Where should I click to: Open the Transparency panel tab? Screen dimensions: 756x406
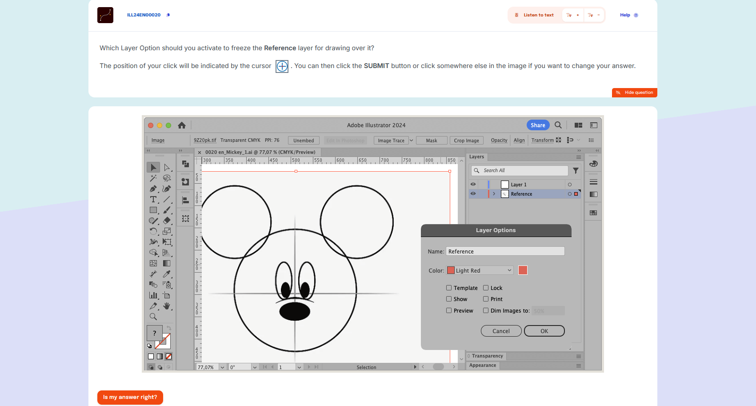[x=487, y=356]
